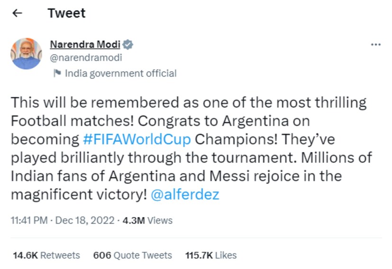Open the @alferdez mention

(x=185, y=194)
